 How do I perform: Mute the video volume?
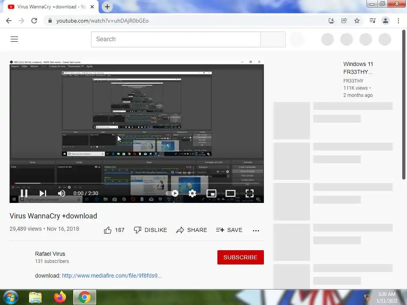click(62, 193)
